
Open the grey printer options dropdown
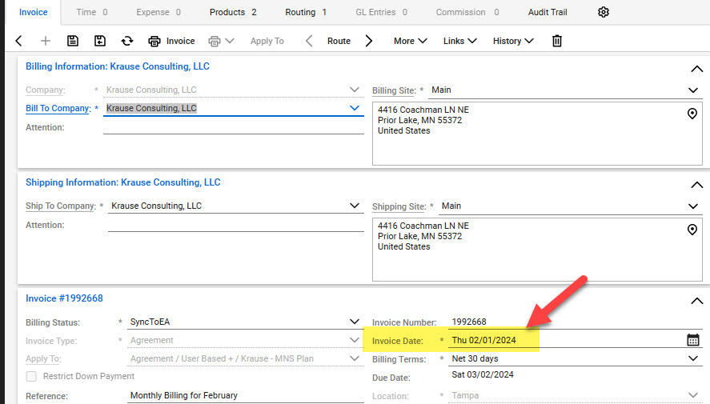click(221, 41)
